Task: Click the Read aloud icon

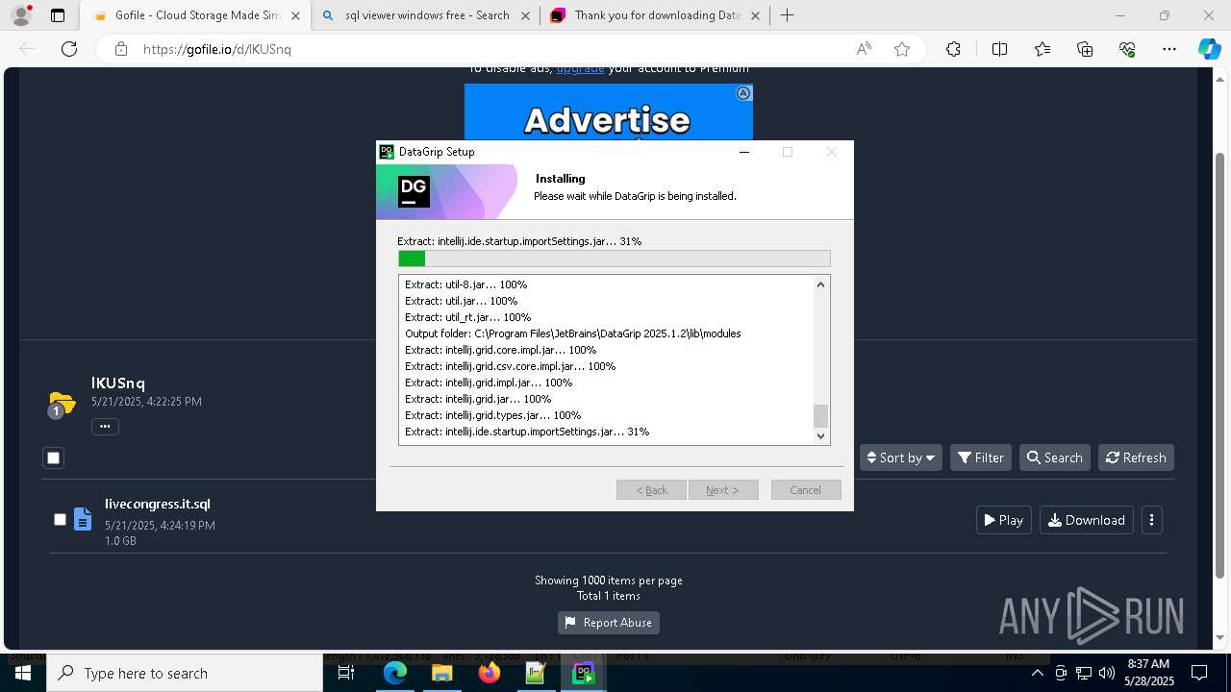Action: click(x=864, y=49)
